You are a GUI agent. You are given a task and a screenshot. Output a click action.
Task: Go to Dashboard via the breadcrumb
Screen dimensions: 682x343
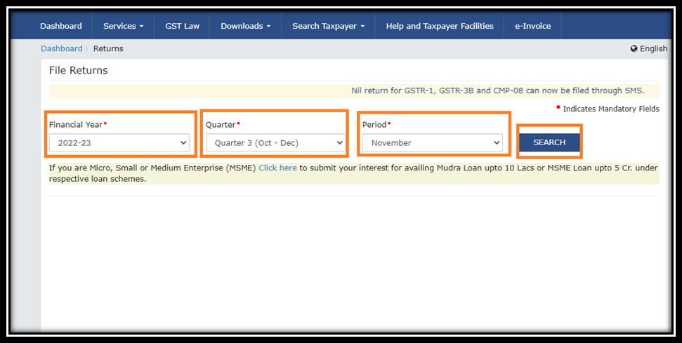point(61,48)
